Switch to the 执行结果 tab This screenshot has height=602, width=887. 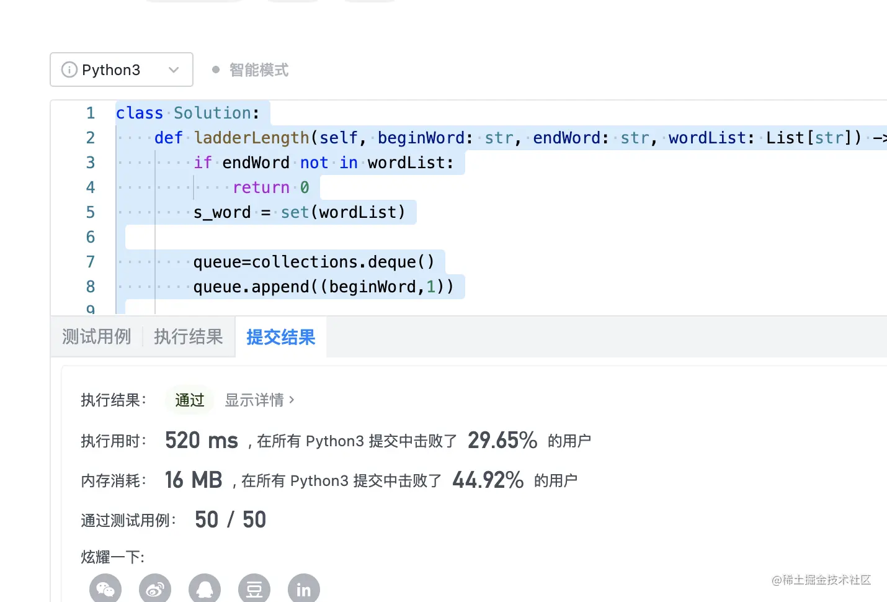(x=188, y=337)
